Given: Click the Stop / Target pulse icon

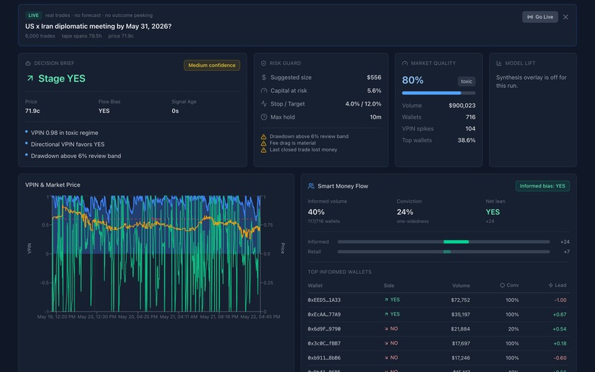Looking at the screenshot, I should coord(264,103).
